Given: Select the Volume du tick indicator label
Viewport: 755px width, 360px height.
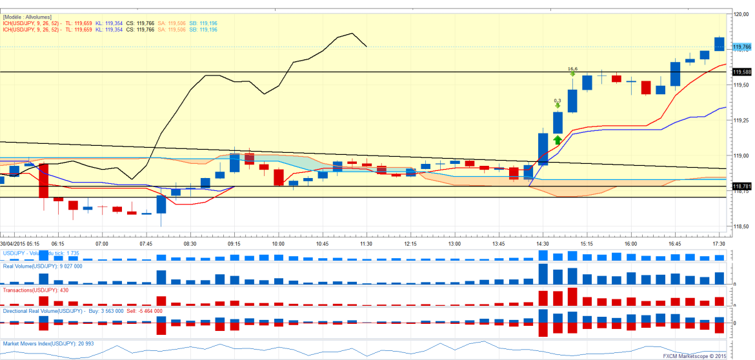Looking at the screenshot, I should tap(41, 254).
